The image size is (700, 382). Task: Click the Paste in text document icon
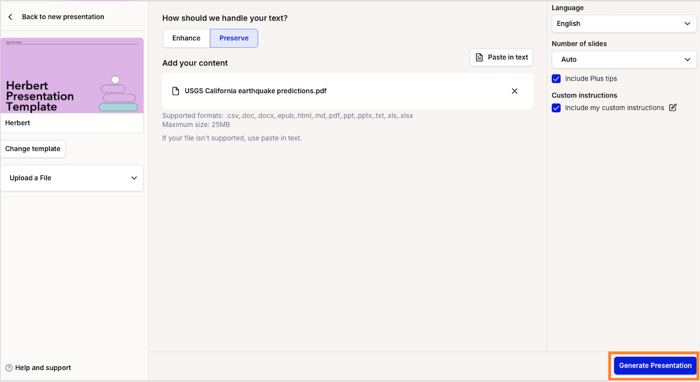coord(479,57)
